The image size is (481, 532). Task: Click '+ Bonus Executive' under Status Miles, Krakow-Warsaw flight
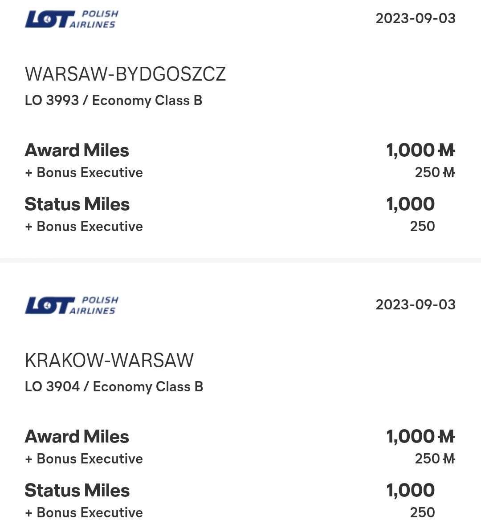tap(84, 513)
